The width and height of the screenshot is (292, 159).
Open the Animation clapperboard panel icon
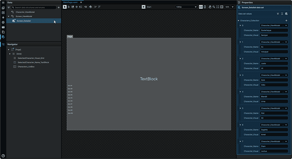pos(3,27)
